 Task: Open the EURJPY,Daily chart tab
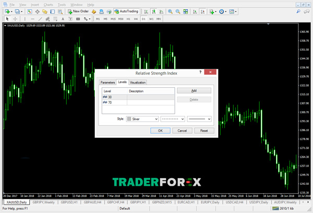210,202
